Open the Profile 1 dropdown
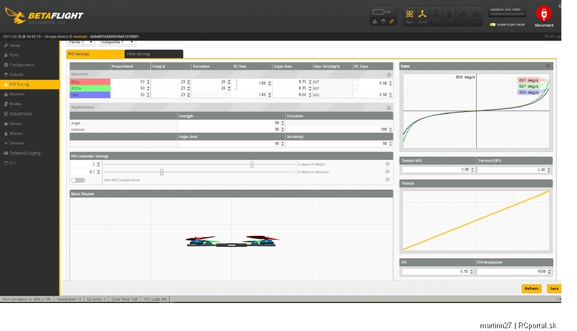 coord(81,43)
